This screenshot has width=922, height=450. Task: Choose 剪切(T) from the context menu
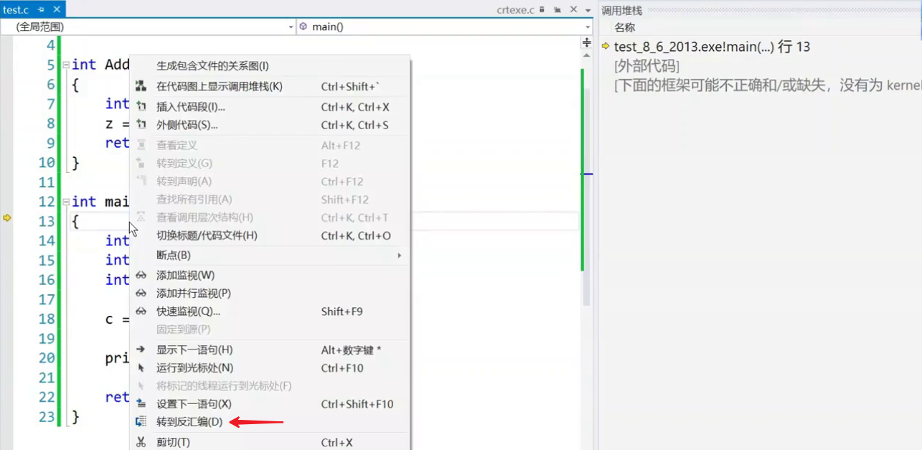[x=269, y=442]
